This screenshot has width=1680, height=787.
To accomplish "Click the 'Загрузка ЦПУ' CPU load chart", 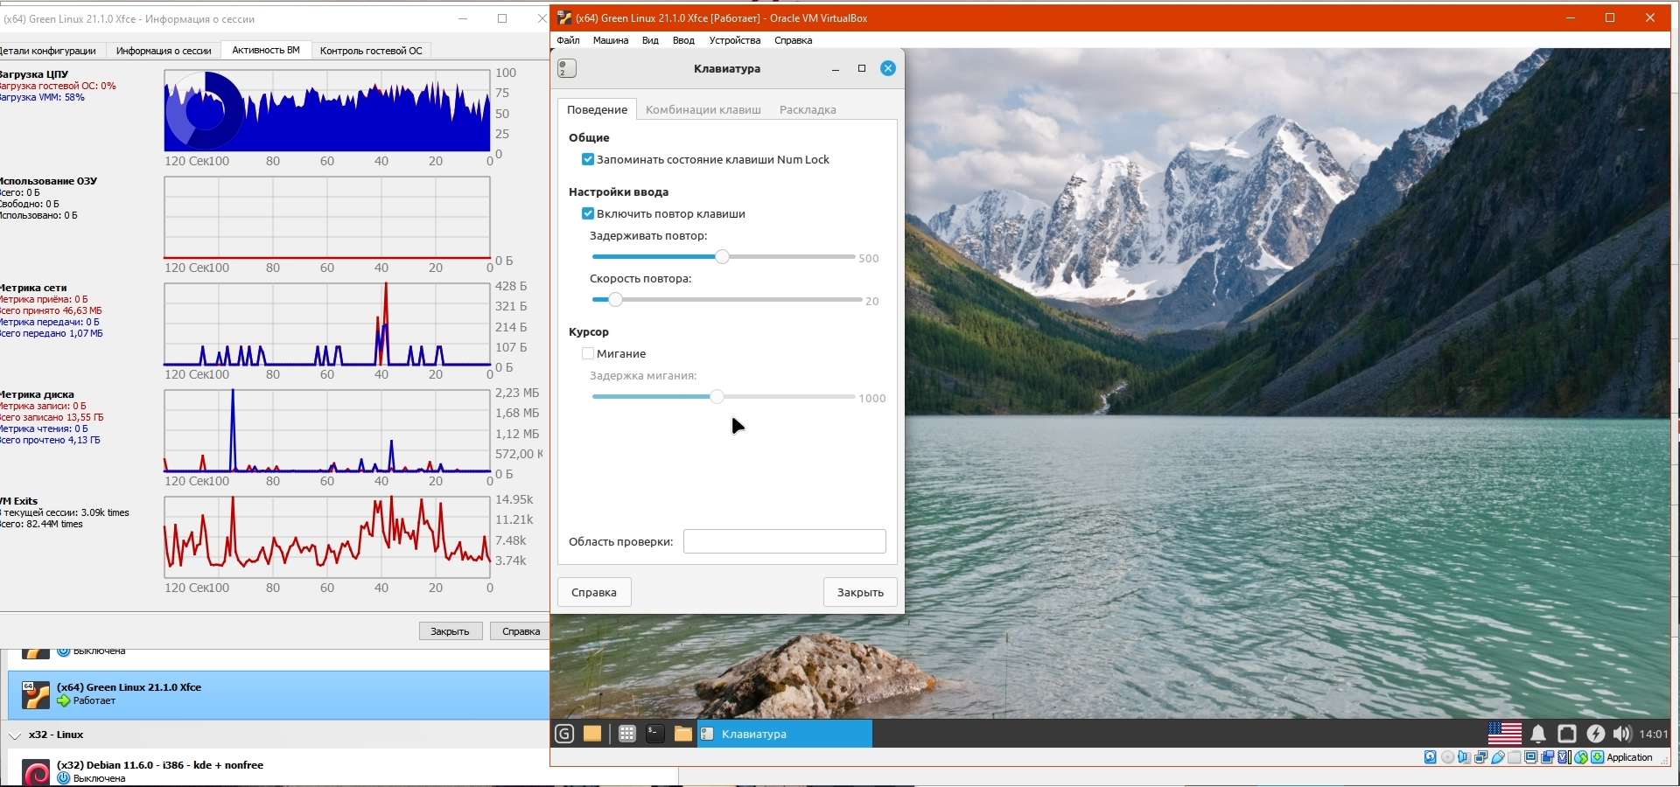I will tap(327, 111).
